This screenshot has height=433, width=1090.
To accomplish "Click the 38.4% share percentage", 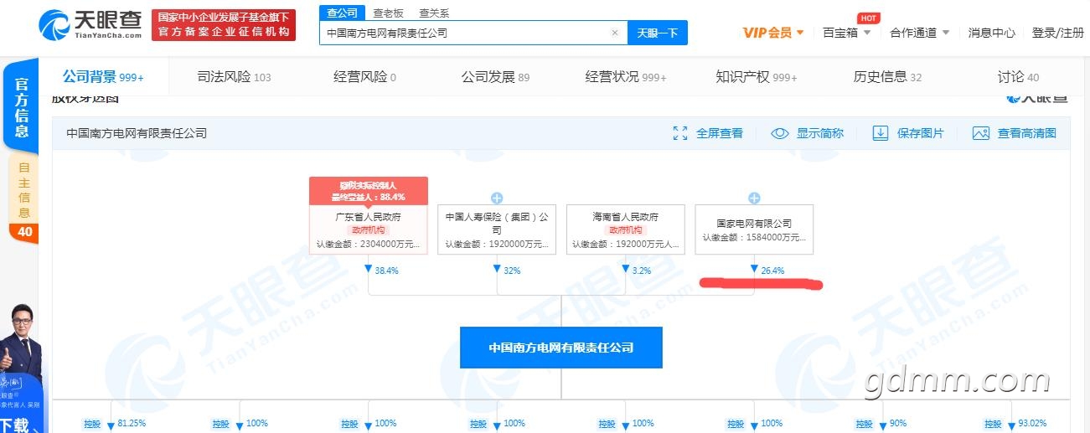I will [x=385, y=271].
